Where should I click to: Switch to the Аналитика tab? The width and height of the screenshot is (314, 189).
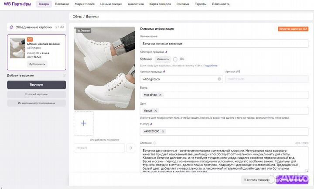click(136, 4)
